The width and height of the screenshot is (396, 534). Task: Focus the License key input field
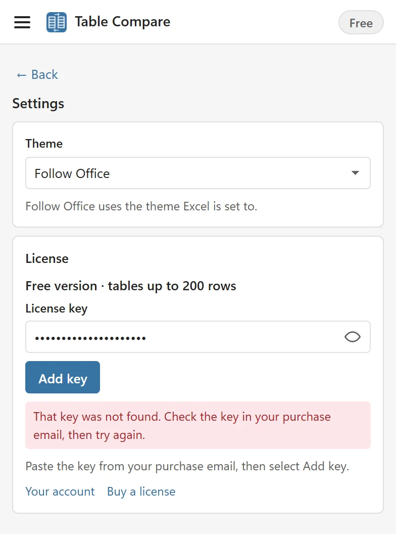[x=198, y=337]
